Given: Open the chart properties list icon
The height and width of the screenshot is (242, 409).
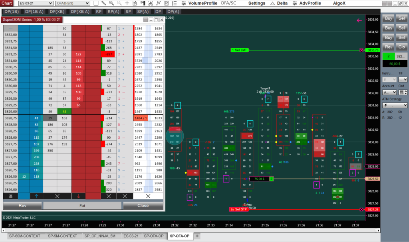Looking at the screenshot, I should tap(174, 3).
